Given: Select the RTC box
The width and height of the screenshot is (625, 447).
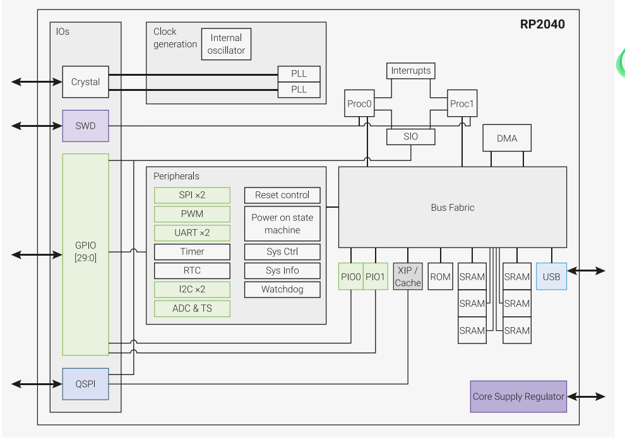Looking at the screenshot, I should coord(192,271).
